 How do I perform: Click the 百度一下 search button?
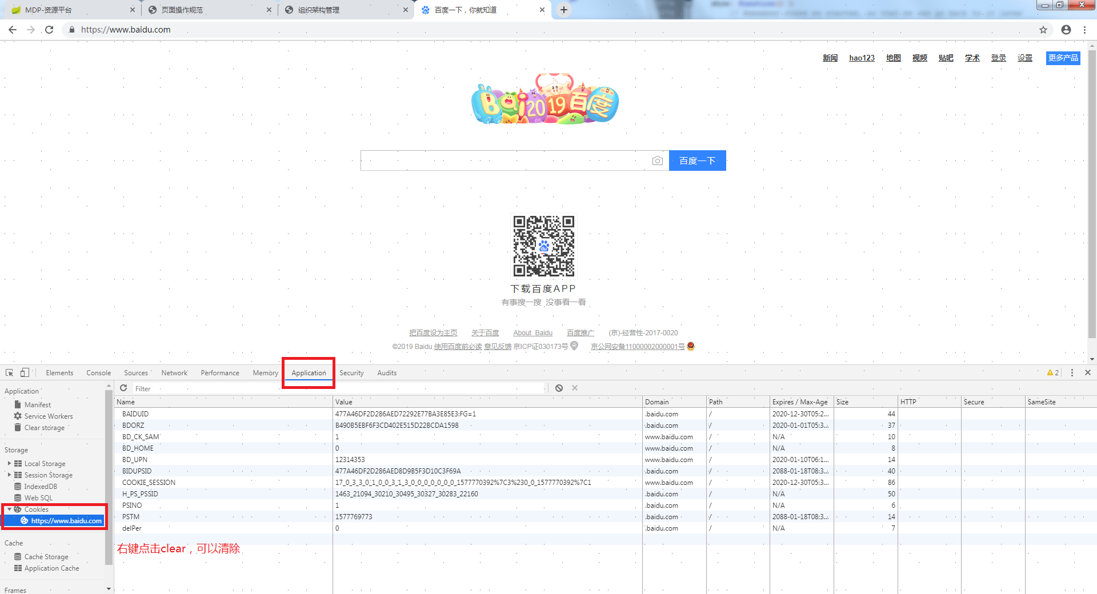tap(697, 160)
